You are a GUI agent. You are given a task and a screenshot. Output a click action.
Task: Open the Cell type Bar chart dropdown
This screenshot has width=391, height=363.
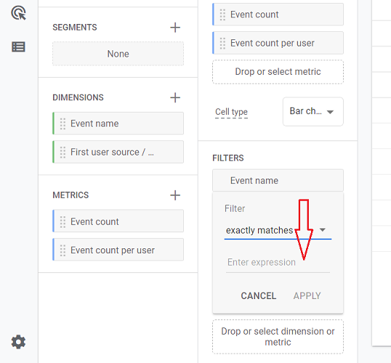coord(313,111)
